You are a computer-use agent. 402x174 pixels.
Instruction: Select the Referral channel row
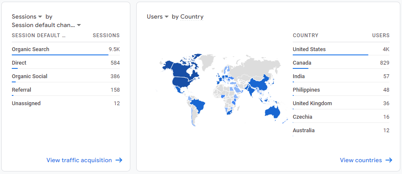tap(66, 90)
